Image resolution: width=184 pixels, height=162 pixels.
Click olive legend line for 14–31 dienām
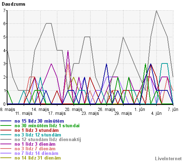click(x=6, y=158)
